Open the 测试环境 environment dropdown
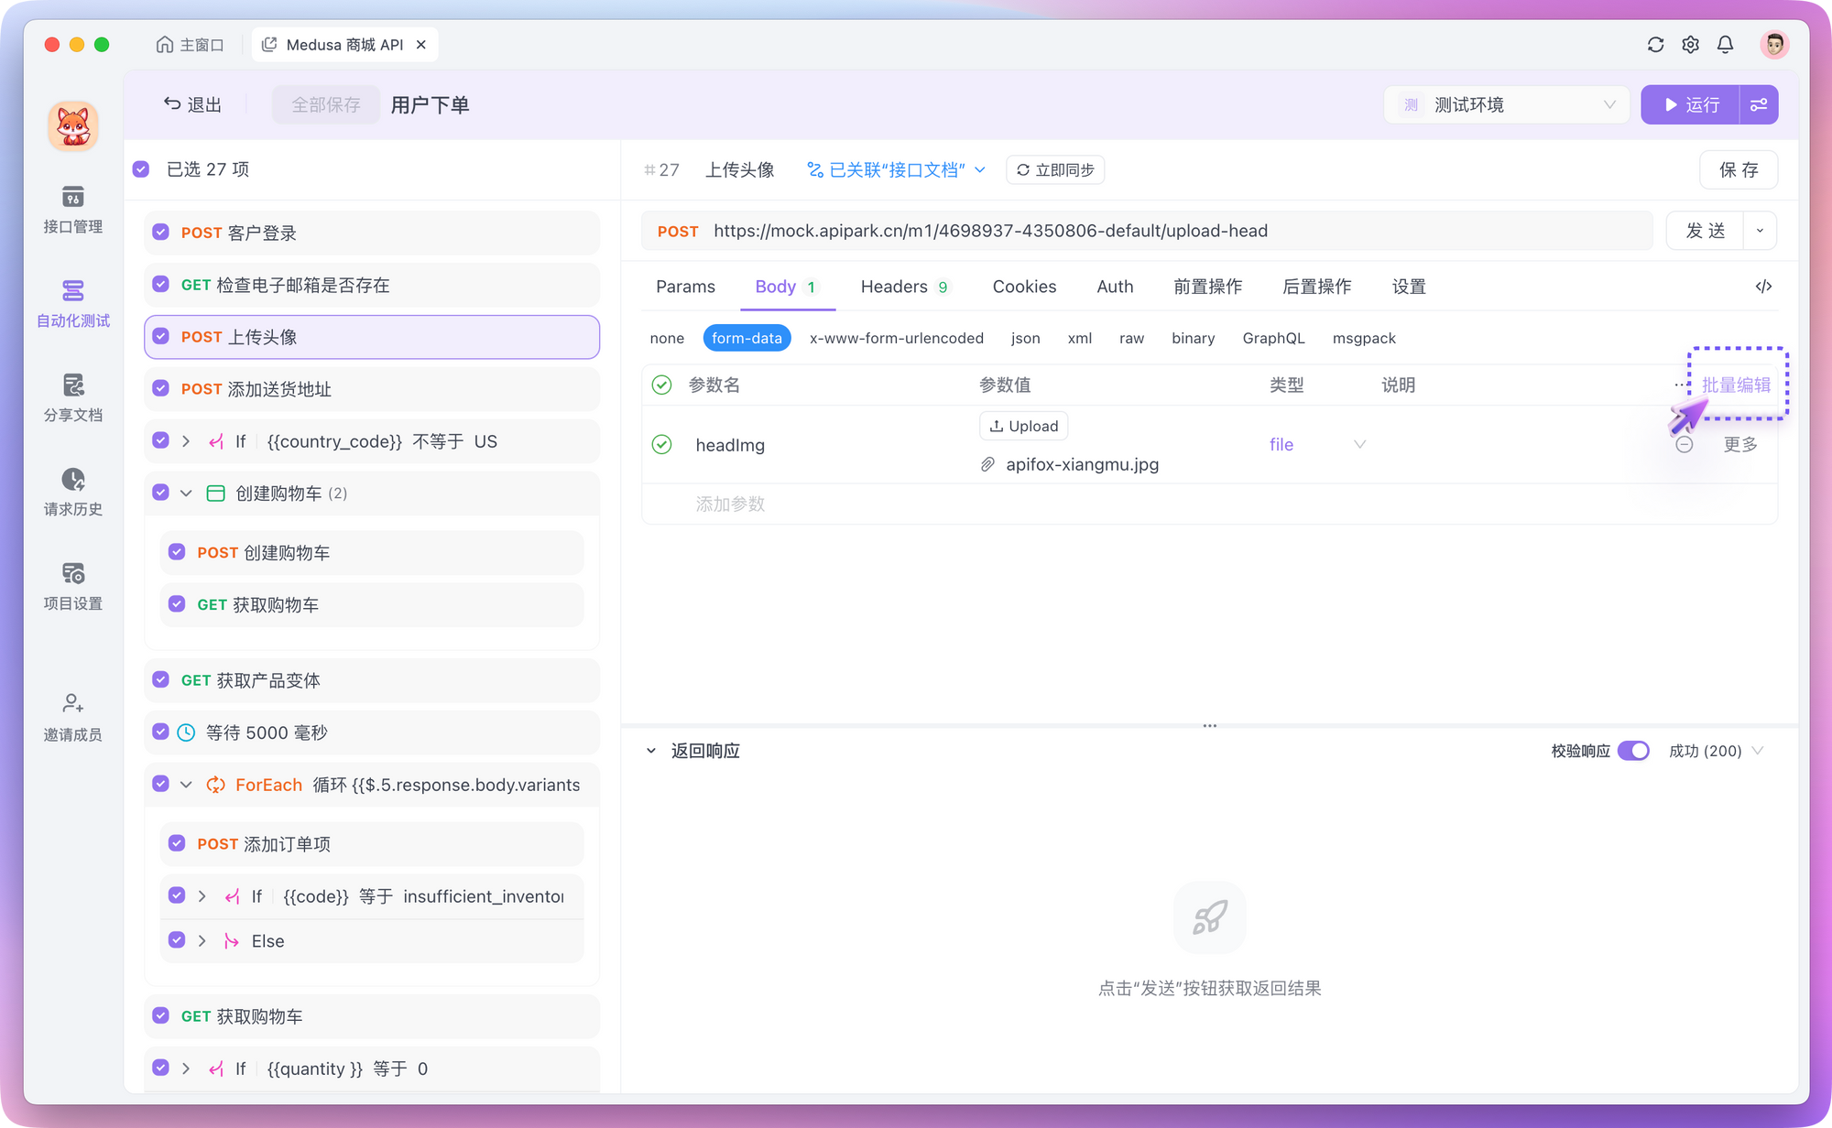The image size is (1832, 1128). [x=1507, y=105]
